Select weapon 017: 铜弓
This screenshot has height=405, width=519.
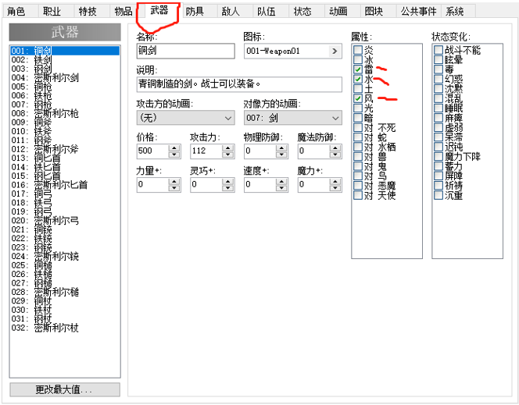pos(65,194)
